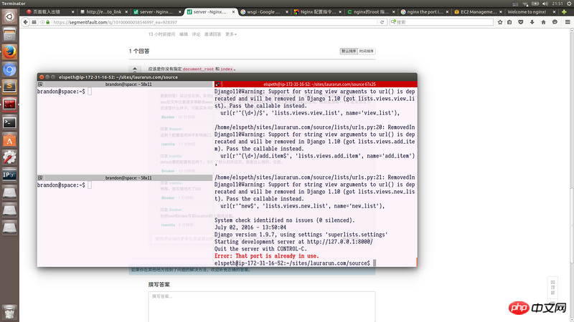Close the active 'server - Nginx' tab
This screenshot has height=322, width=574.
point(233,11)
